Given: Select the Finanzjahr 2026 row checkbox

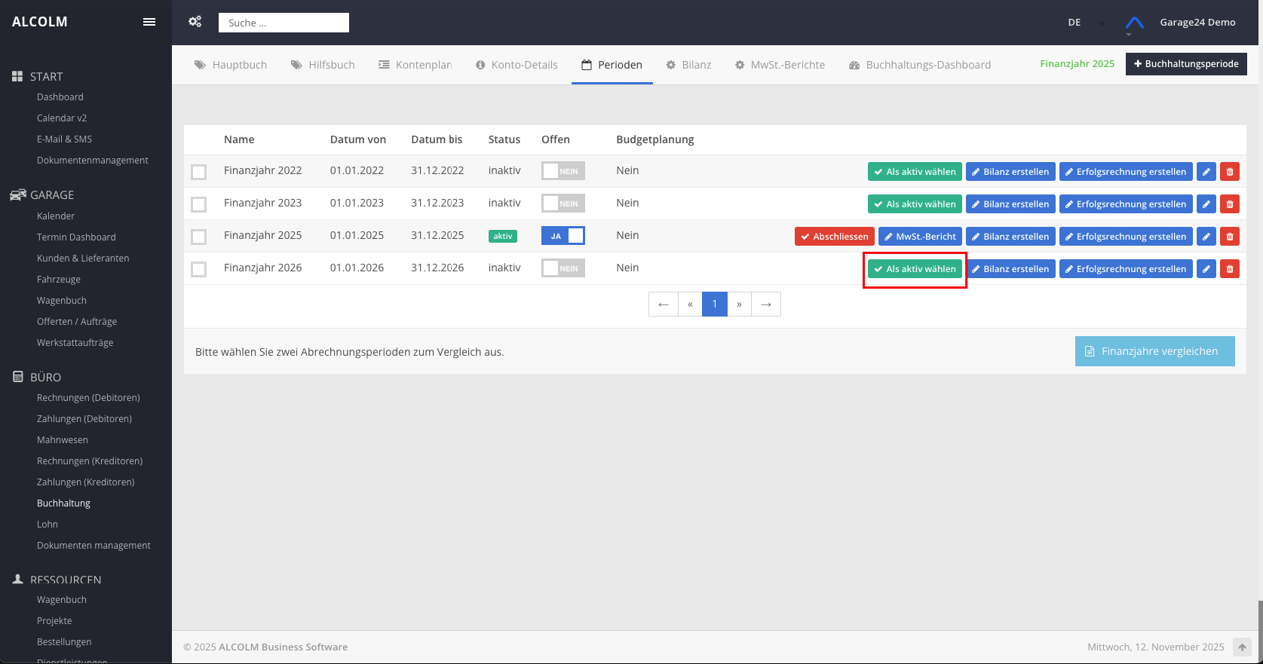Looking at the screenshot, I should pyautogui.click(x=199, y=269).
